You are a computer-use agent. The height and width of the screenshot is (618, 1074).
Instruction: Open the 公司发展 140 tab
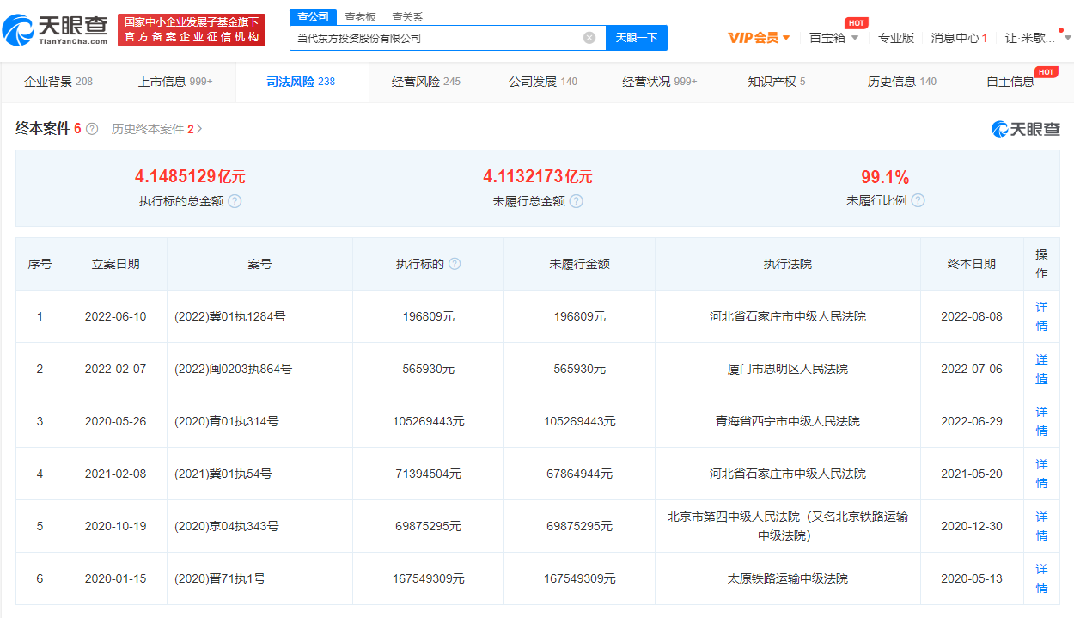(543, 82)
